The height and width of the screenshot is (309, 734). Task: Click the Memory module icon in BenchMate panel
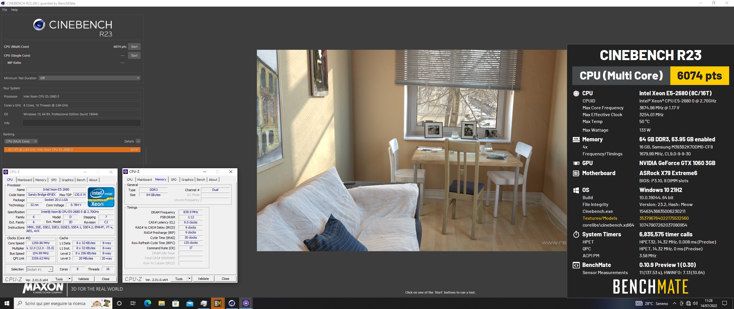[x=576, y=139]
